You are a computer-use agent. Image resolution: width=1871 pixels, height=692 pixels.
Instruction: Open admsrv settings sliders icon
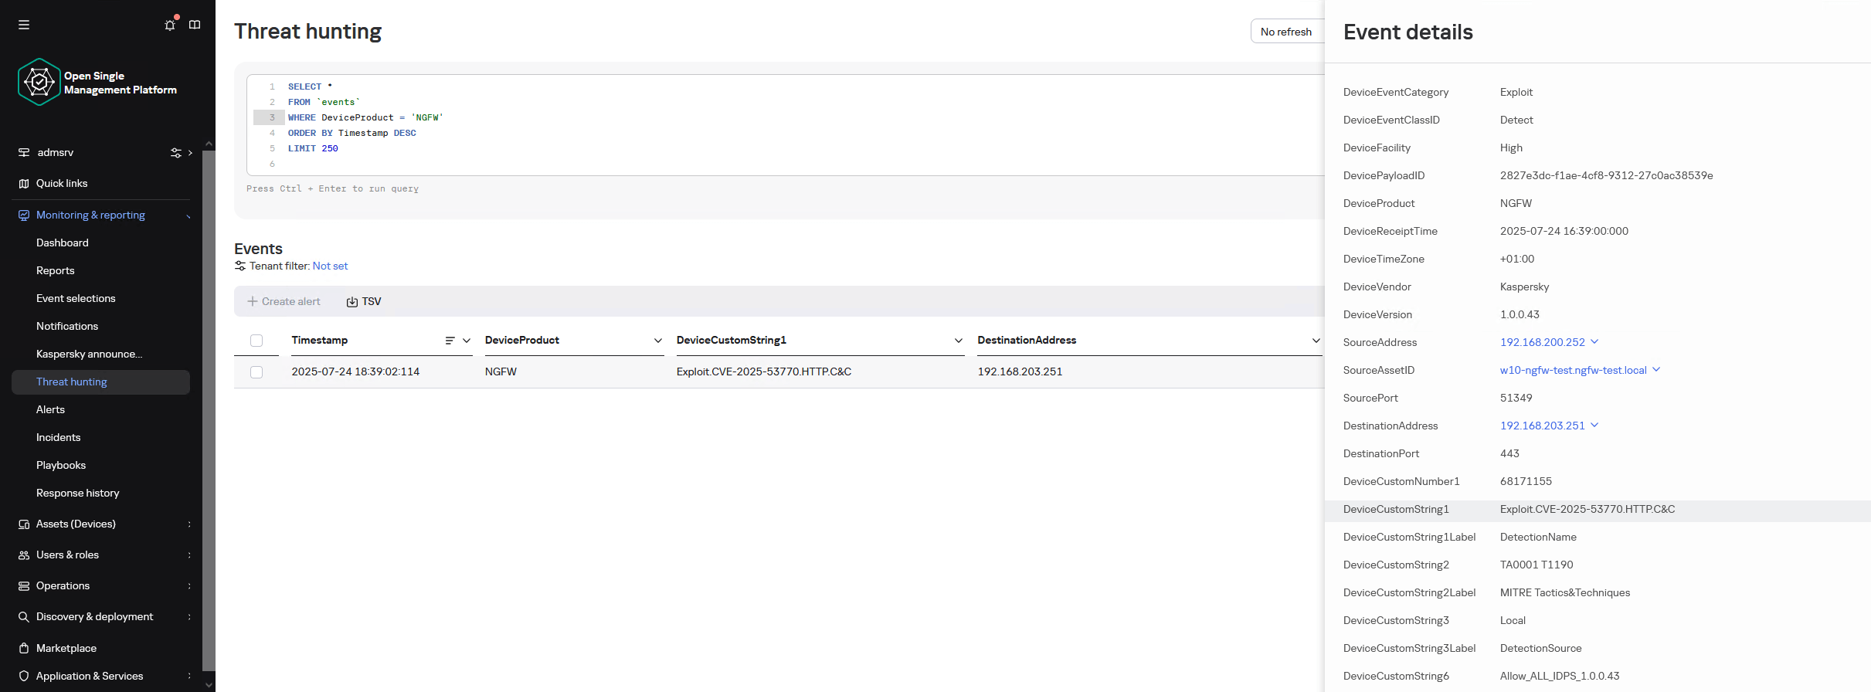point(176,153)
